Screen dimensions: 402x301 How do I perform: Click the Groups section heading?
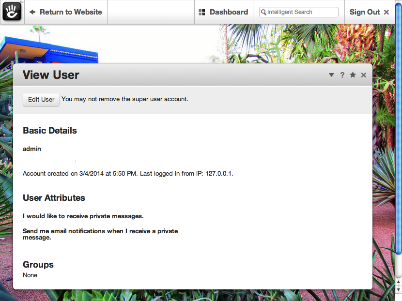(38, 264)
